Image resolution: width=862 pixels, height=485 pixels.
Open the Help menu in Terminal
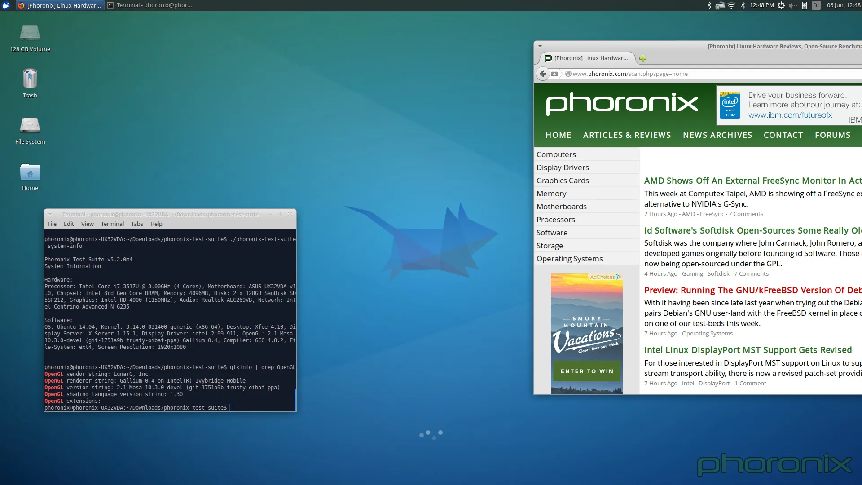(156, 224)
